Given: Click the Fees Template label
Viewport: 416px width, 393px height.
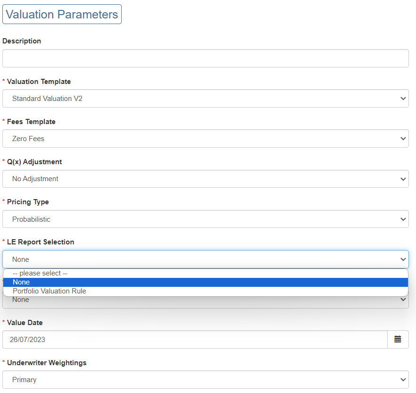Looking at the screenshot, I should [31, 122].
